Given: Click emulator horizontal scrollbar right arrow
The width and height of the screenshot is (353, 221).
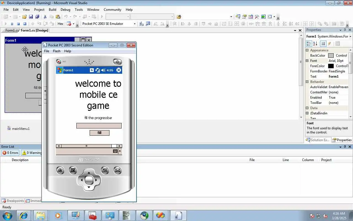Looking at the screenshot, I should (x=119, y=146).
